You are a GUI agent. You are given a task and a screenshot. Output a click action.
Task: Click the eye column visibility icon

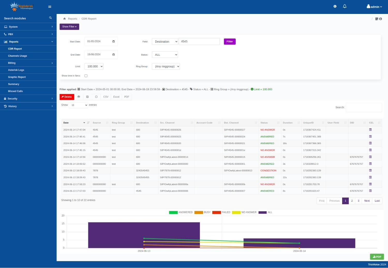tap(79, 97)
